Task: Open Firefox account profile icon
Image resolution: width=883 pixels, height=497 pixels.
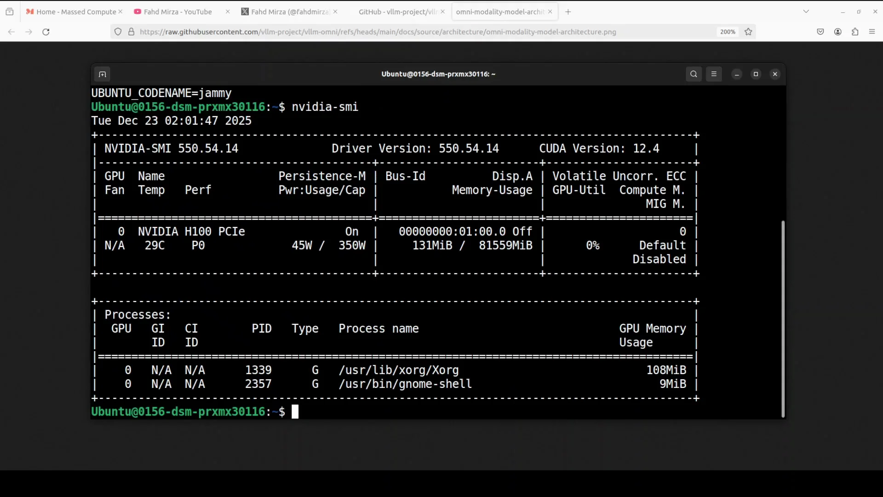Action: coord(837,32)
